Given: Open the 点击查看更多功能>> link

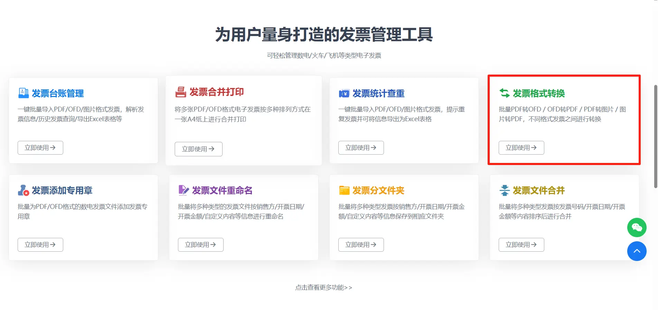Looking at the screenshot, I should [x=323, y=288].
